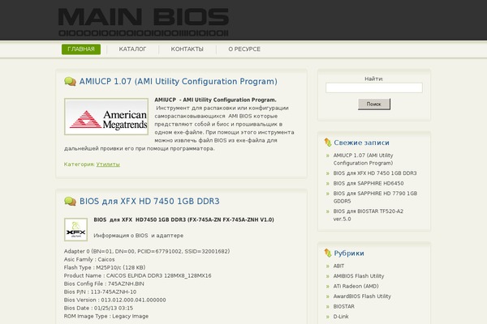Click the American Megatrends logo thumbnail
487x324 pixels.
click(106, 117)
